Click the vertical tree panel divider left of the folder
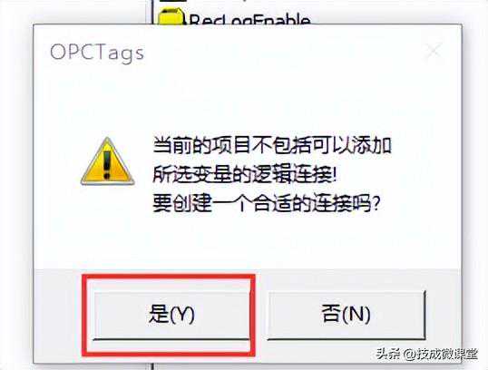Image resolution: width=488 pixels, height=370 pixels. 152,12
